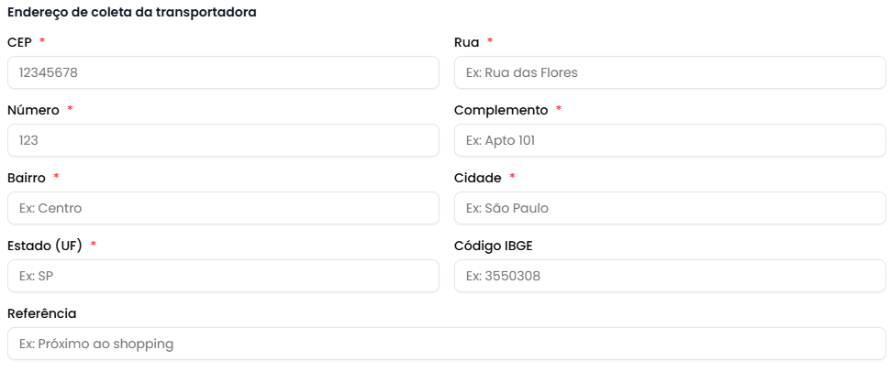Click into the Bairro field
The image size is (890, 372).
click(223, 208)
